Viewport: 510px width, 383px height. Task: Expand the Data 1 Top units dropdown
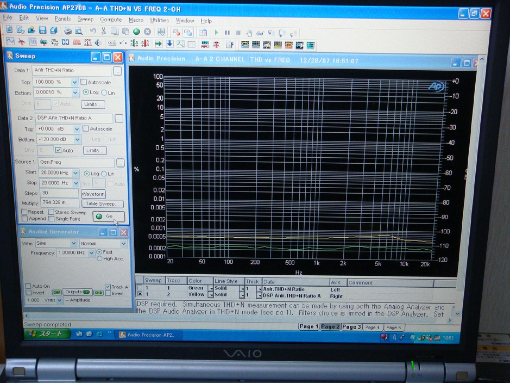74,82
